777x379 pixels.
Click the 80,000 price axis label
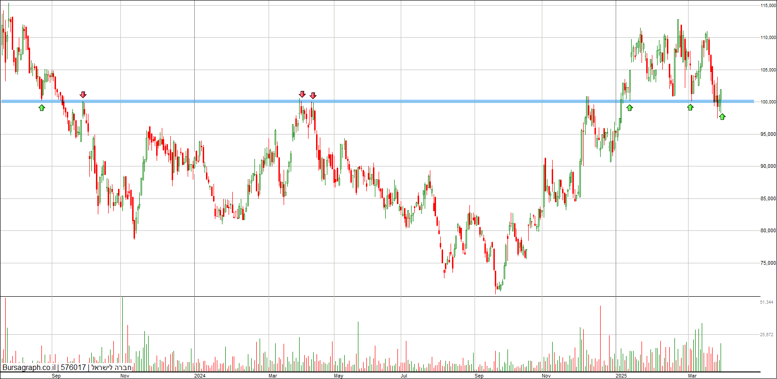tap(768, 231)
